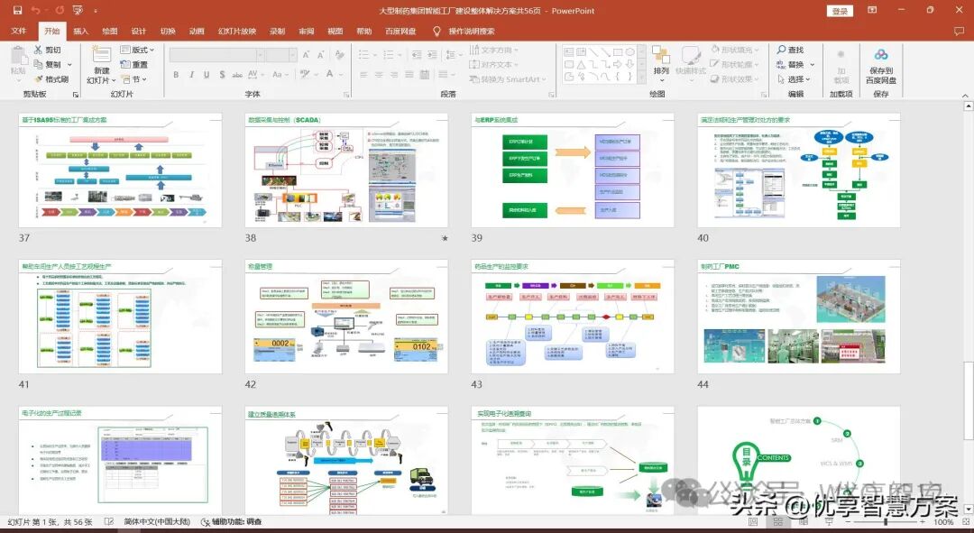Image resolution: width=974 pixels, height=533 pixels.
Task: Click the ribbon display options icon
Action: click(873, 10)
